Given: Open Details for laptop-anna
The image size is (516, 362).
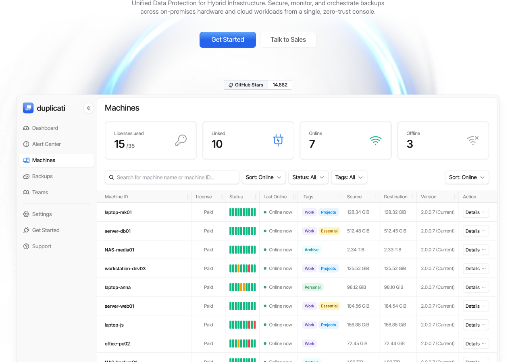Looking at the screenshot, I should (476, 288).
